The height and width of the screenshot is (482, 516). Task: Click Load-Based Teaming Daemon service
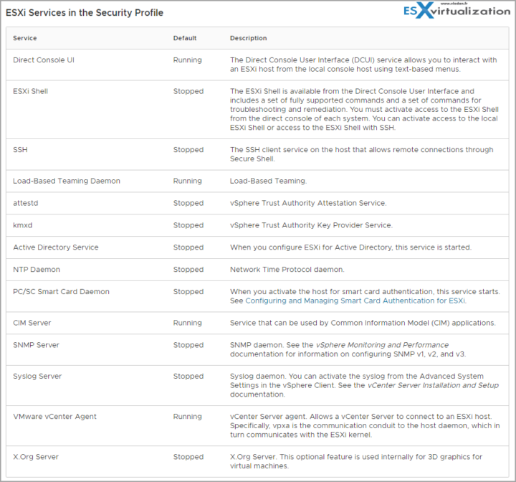67,181
